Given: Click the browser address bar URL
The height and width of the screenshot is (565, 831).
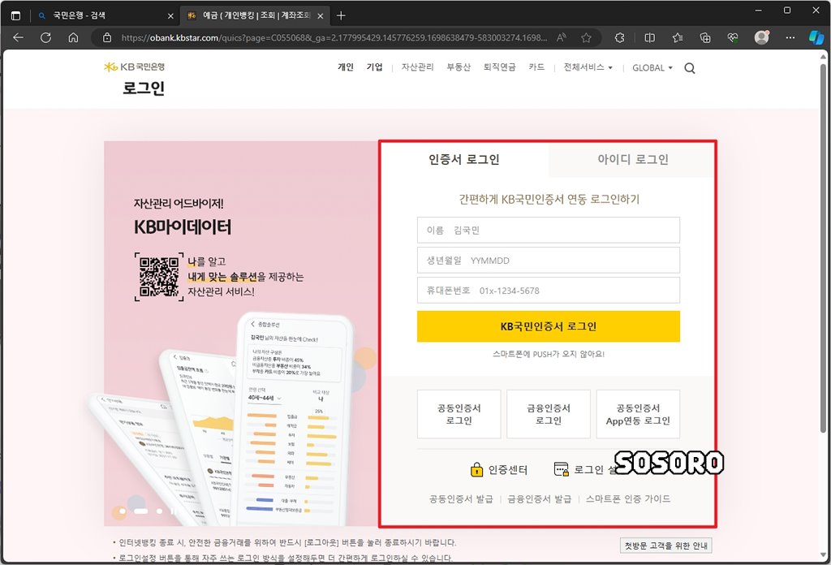Looking at the screenshot, I should coord(334,37).
